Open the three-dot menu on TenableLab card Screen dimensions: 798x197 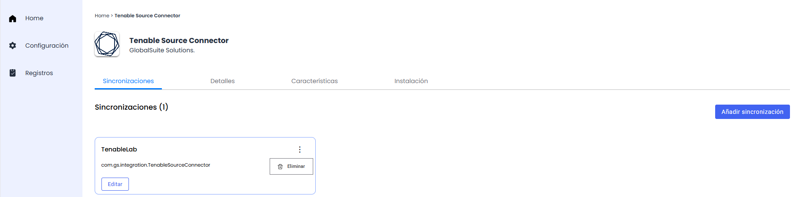coord(300,149)
